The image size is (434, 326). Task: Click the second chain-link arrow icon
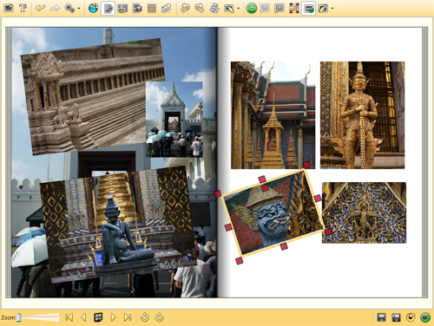[200, 8]
